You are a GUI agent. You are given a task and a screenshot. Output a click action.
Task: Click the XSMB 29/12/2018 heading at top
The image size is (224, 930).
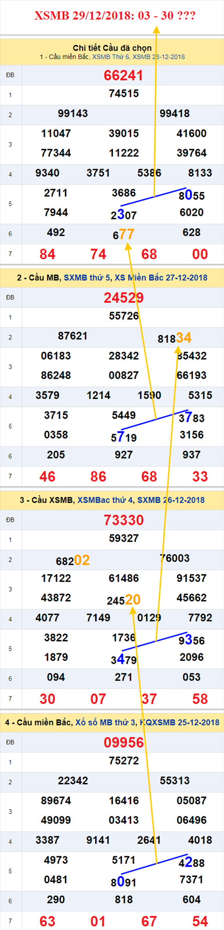click(x=115, y=16)
